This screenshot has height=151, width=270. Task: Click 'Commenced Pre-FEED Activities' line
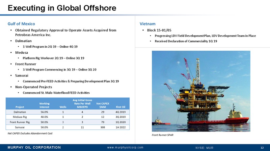tap(71, 81)
